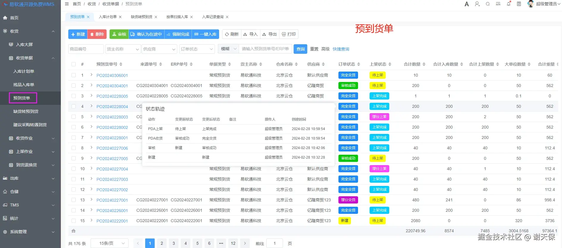Click the 商品编号 input field

pos(86,49)
